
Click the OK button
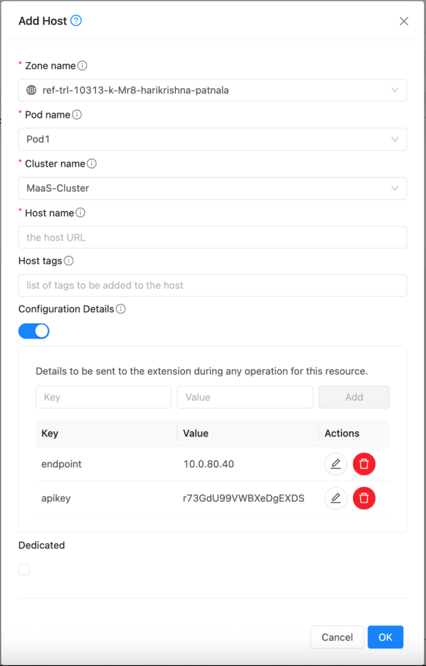tap(385, 637)
